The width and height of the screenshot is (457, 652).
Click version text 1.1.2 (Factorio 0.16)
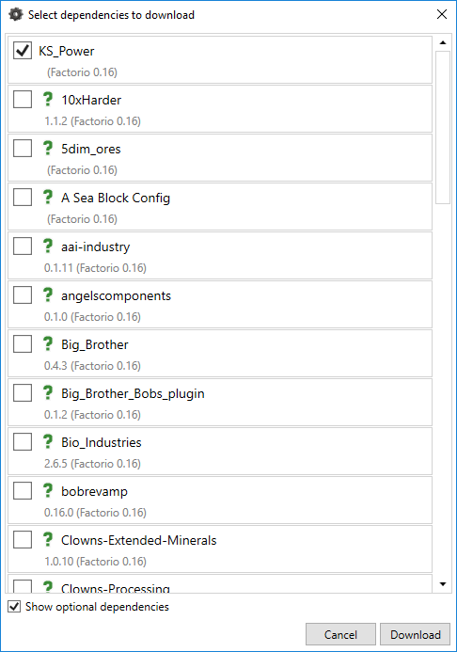(x=93, y=121)
